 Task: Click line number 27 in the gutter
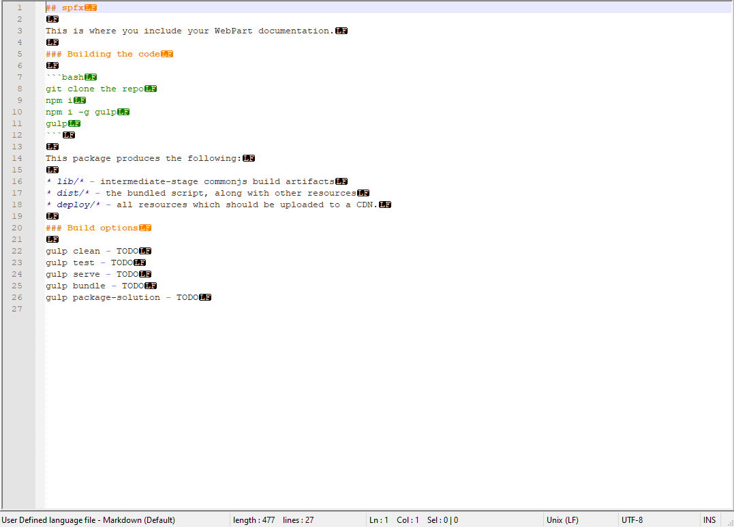click(17, 309)
